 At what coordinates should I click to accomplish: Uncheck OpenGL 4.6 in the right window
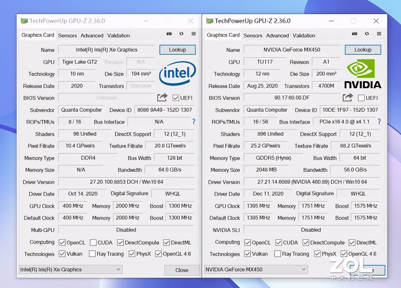[344, 254]
